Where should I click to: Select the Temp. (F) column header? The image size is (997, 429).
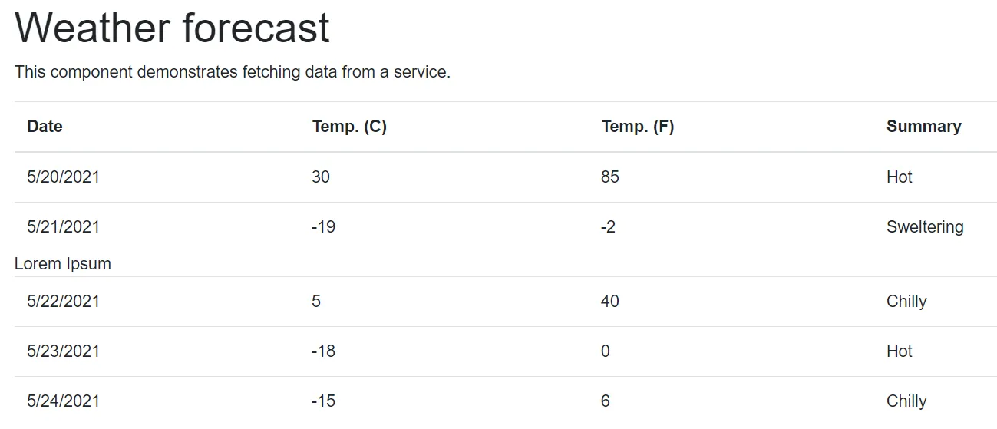point(637,127)
